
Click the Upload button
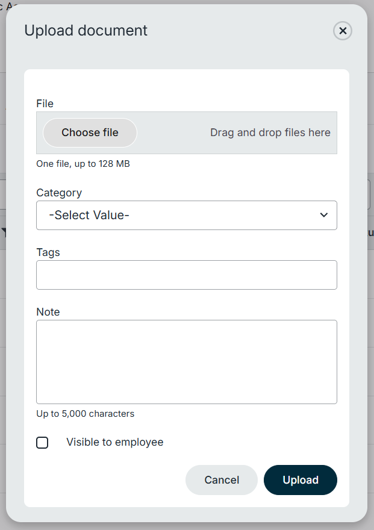pyautogui.click(x=301, y=480)
